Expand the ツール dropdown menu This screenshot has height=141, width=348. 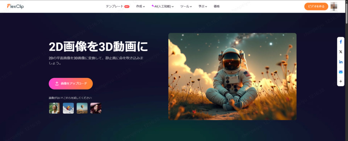click(186, 7)
